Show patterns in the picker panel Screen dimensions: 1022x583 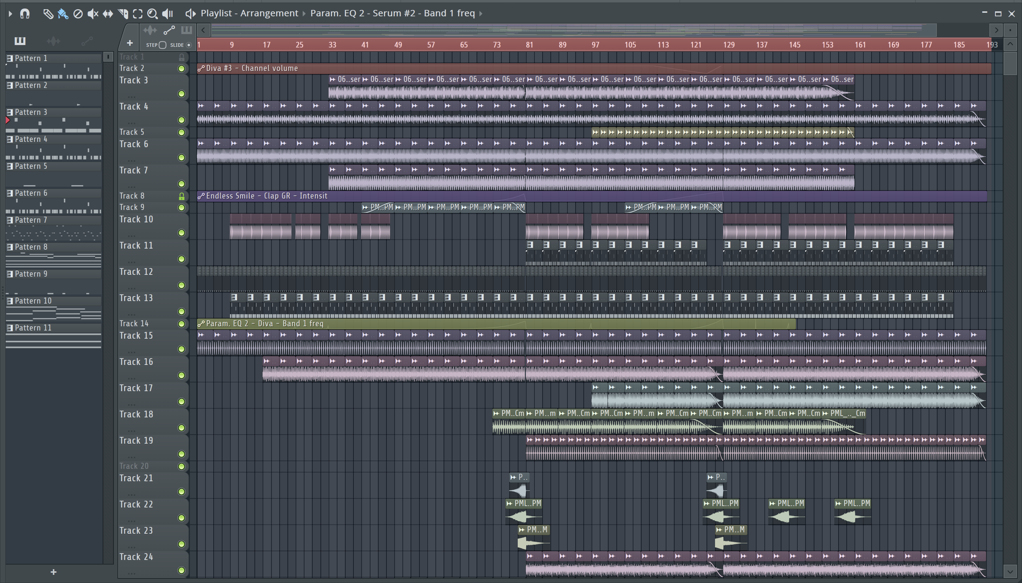20,41
